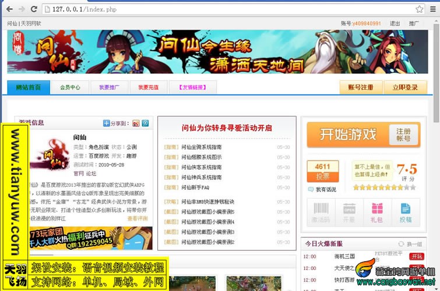440x291 pixels.
Task: Click the 投票 vote button
Action: [323, 176]
